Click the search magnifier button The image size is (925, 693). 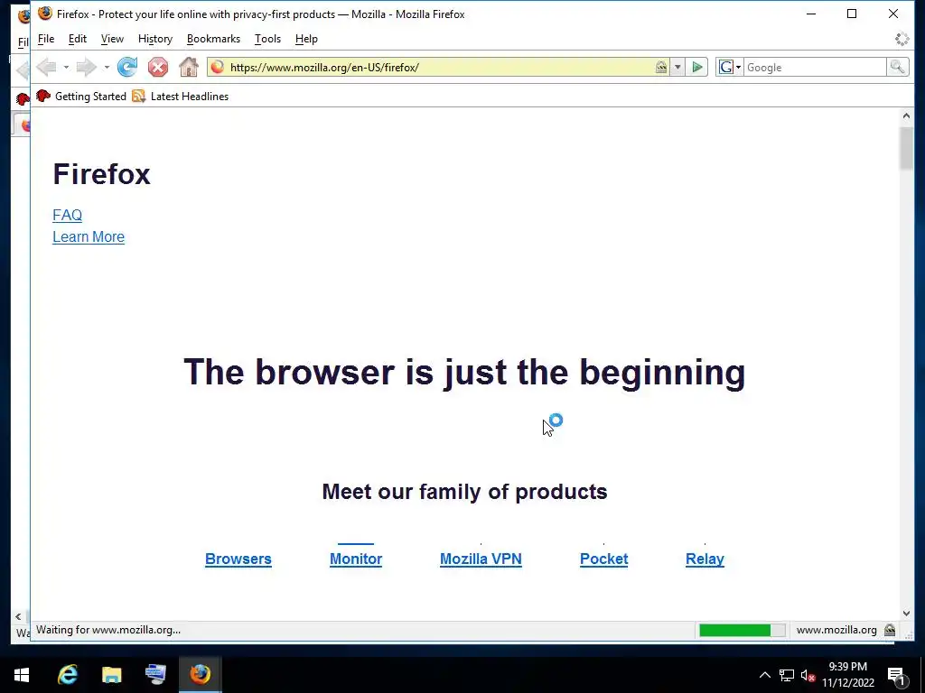(897, 67)
